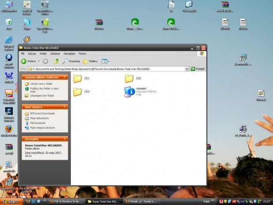This screenshot has width=273, height=205.
Task: Launch Internet Explorer from Quick Launch
Action: click(33, 201)
